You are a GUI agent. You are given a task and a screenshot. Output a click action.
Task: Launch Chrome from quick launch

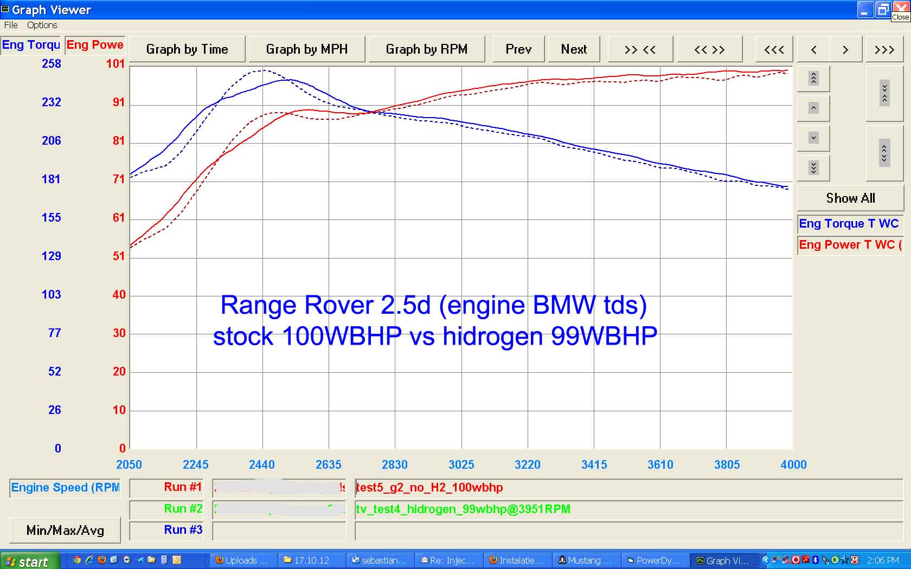(x=77, y=560)
